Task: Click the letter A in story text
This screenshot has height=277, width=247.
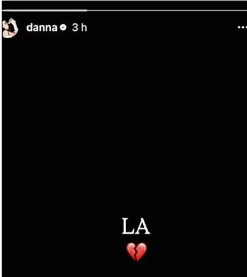Action: [x=143, y=226]
